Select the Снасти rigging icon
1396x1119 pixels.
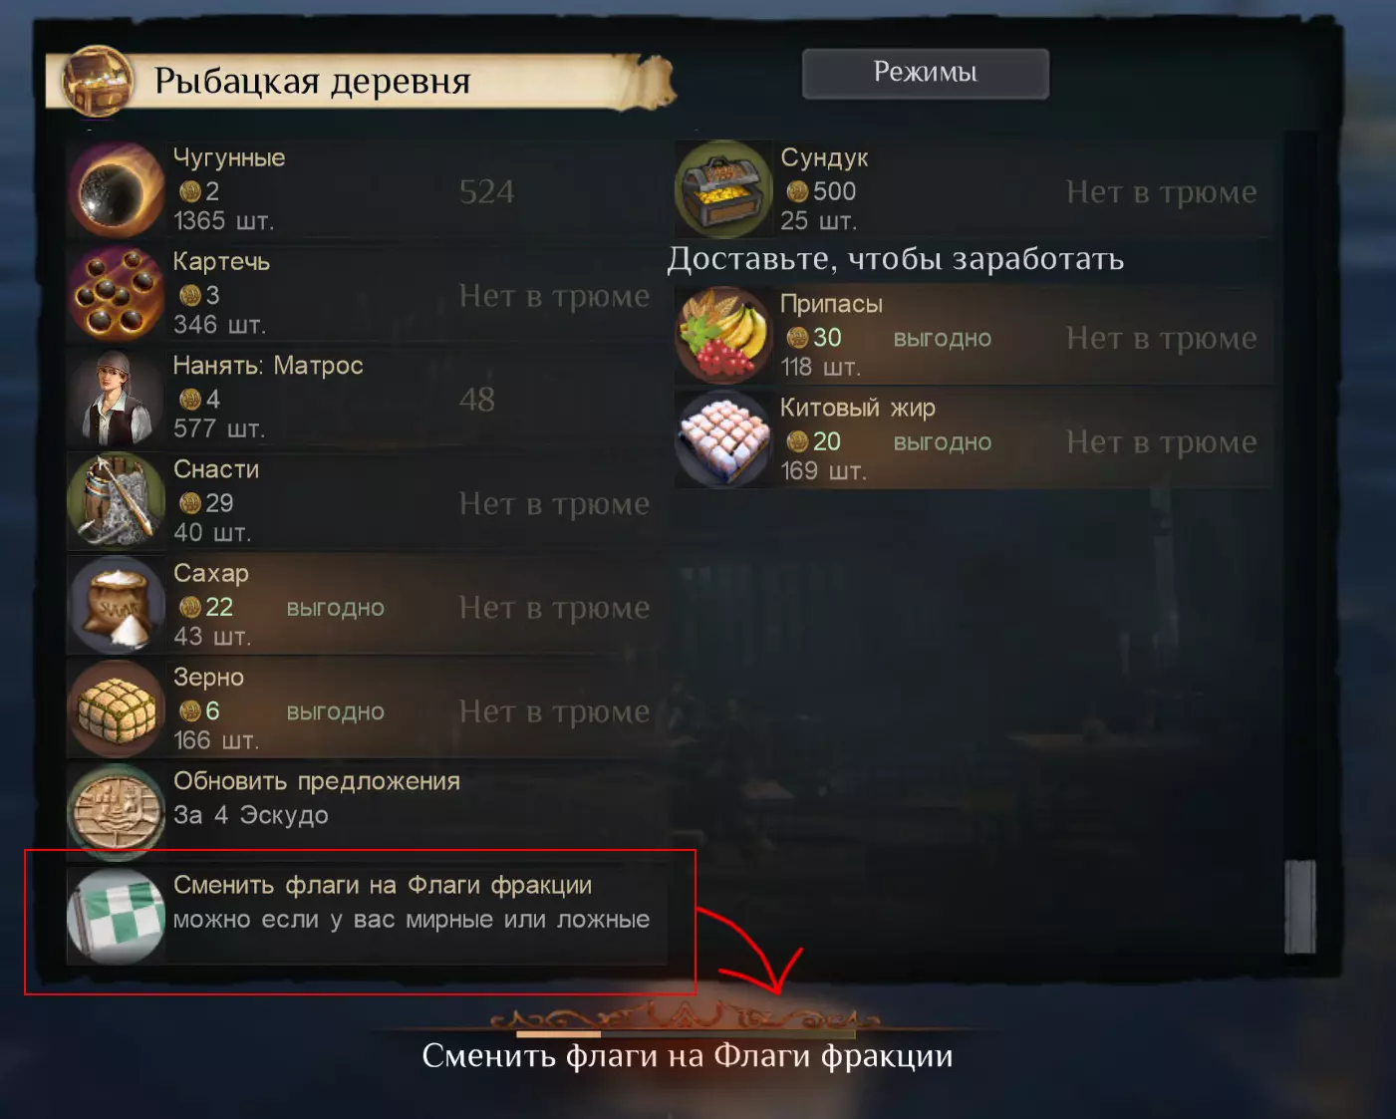(117, 501)
